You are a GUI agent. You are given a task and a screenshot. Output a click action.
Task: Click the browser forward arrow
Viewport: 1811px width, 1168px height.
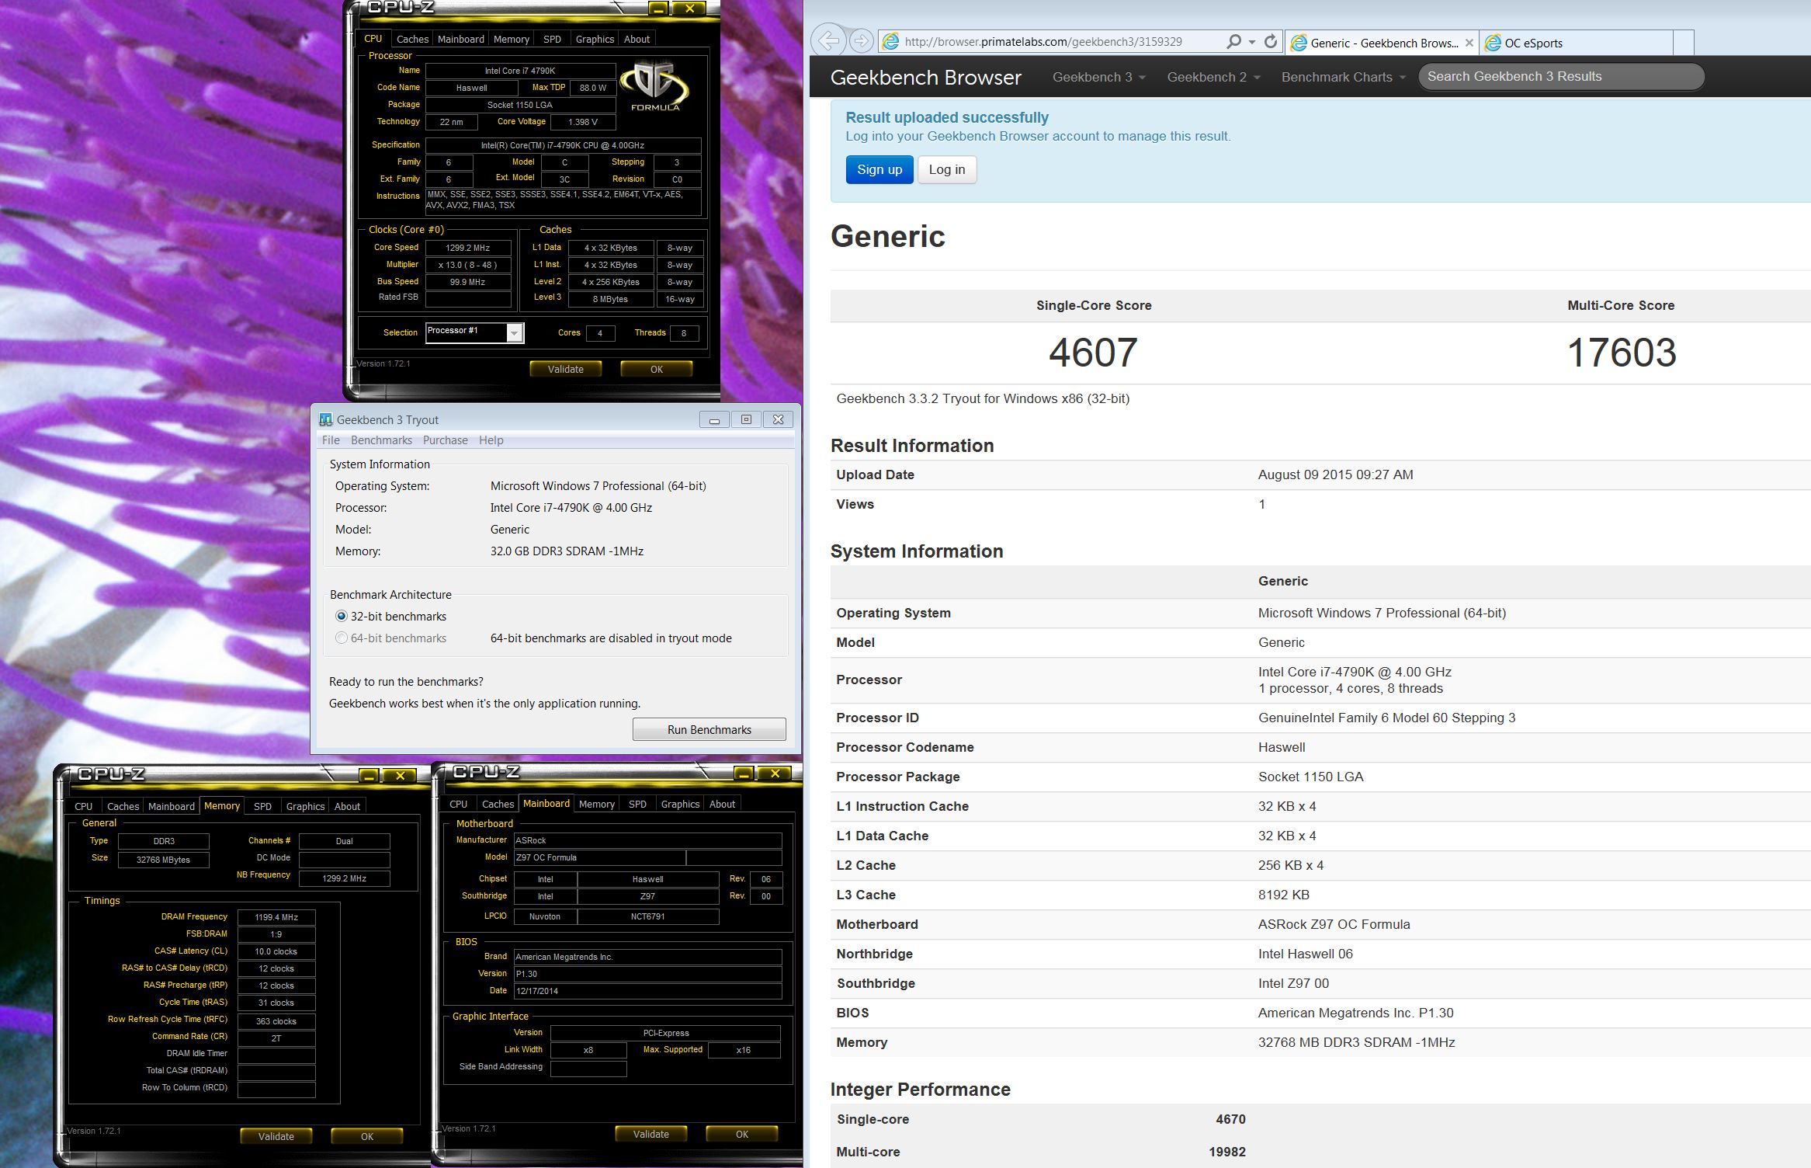pos(860,40)
